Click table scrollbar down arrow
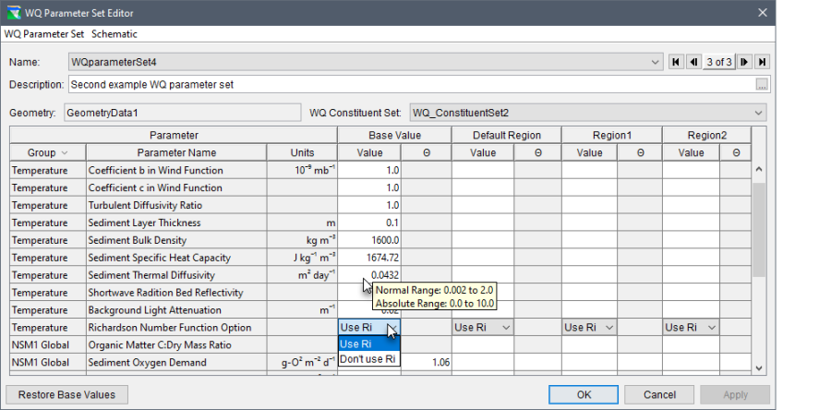Screen dimensions: 831x410 tap(758, 368)
